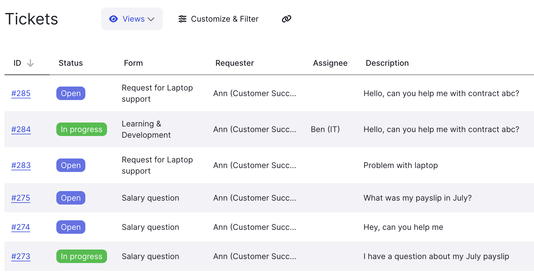The height and width of the screenshot is (272, 534).
Task: Select assignee Ben (IT) on ticket #284
Action: (x=325, y=129)
